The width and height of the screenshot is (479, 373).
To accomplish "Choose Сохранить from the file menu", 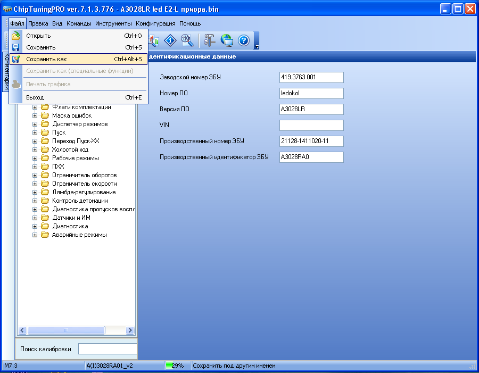I will pyautogui.click(x=79, y=47).
